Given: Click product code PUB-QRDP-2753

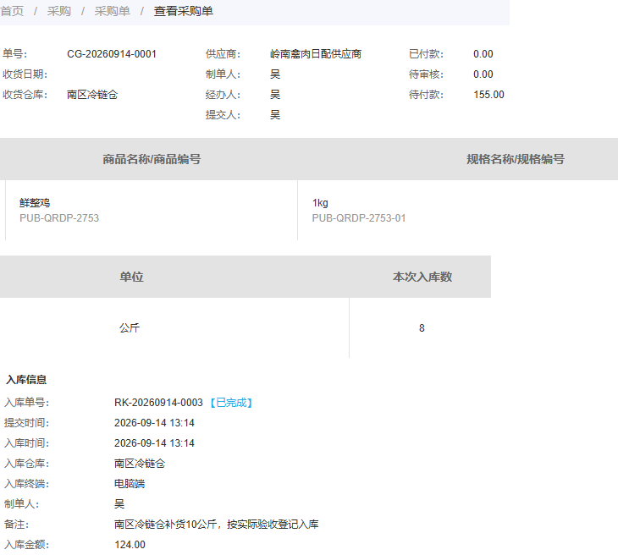Looking at the screenshot, I should [x=59, y=218].
